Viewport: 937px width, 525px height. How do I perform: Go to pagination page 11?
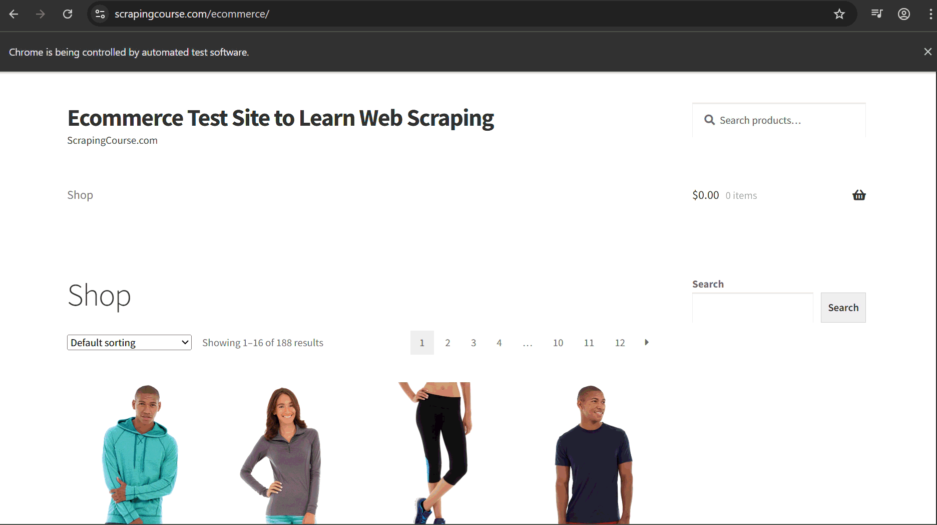point(589,343)
